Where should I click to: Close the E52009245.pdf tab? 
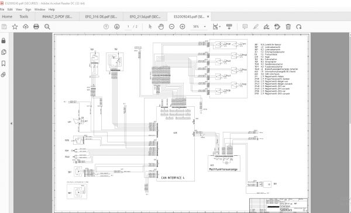(x=208, y=16)
